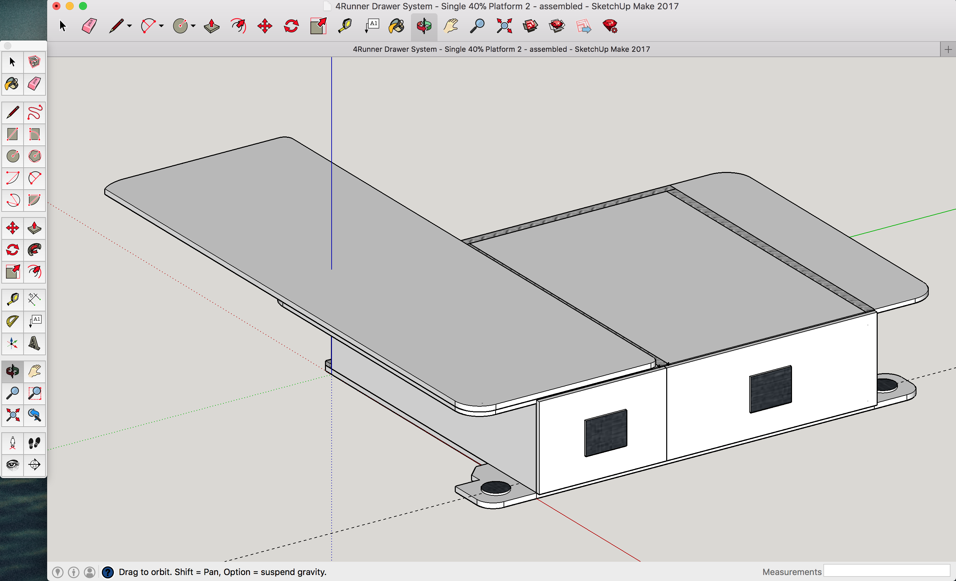Image resolution: width=956 pixels, height=581 pixels.
Task: Select the Look Around eye tool
Action: click(x=12, y=464)
